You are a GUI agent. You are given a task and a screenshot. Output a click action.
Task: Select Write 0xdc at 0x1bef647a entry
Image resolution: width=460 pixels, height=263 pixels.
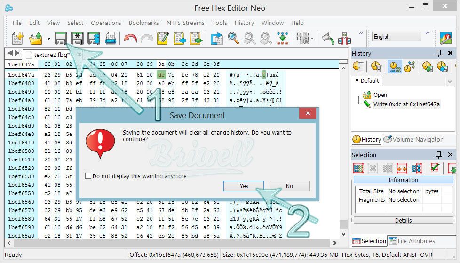406,104
